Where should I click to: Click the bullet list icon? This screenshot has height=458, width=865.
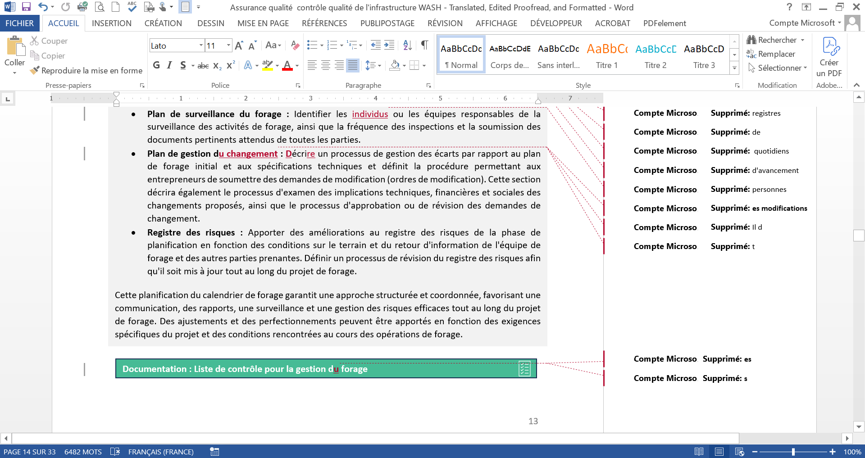point(312,45)
